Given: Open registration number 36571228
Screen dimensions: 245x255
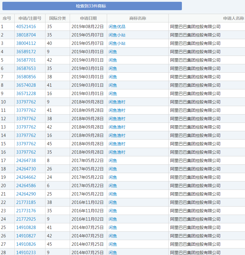Looking at the screenshot, I should click(x=26, y=94).
